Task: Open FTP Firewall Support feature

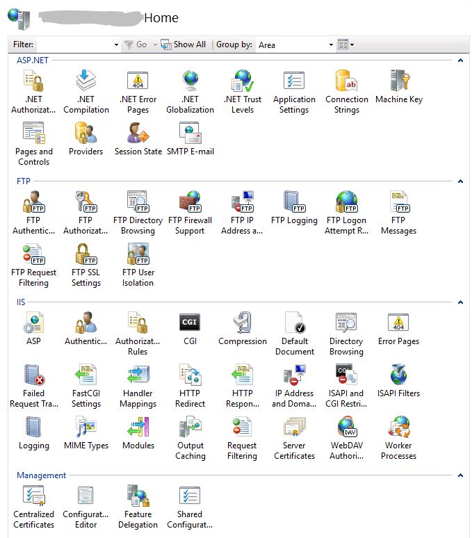Action: click(190, 213)
